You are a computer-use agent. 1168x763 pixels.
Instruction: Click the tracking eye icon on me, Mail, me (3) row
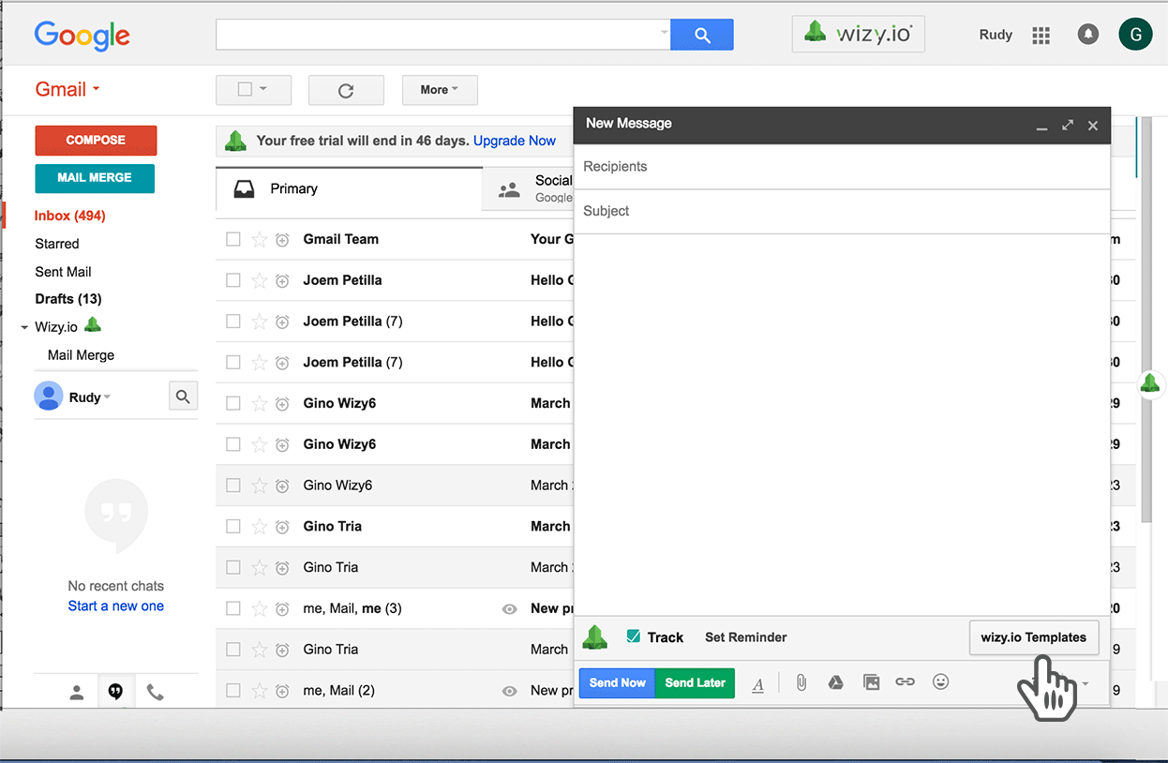click(510, 608)
